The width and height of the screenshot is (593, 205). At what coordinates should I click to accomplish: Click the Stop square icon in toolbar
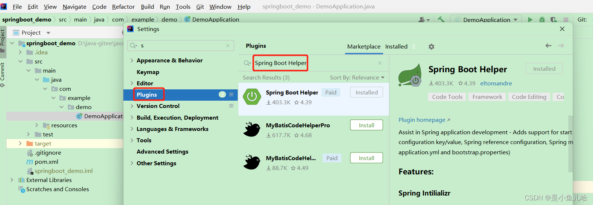click(566, 20)
